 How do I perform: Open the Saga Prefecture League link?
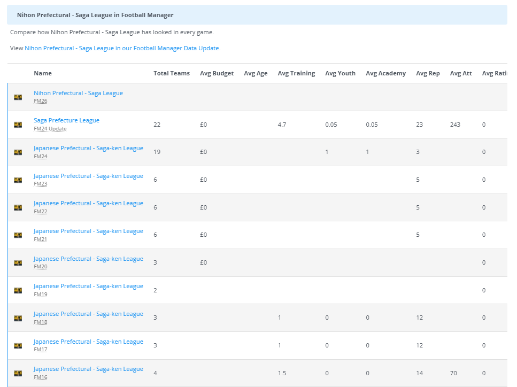click(x=66, y=120)
